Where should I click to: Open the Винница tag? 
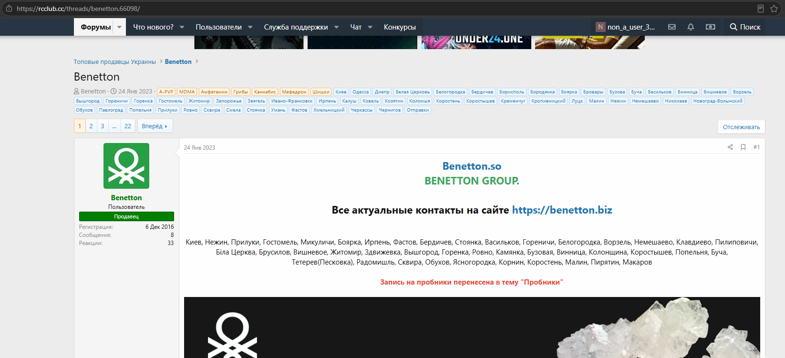point(687,92)
